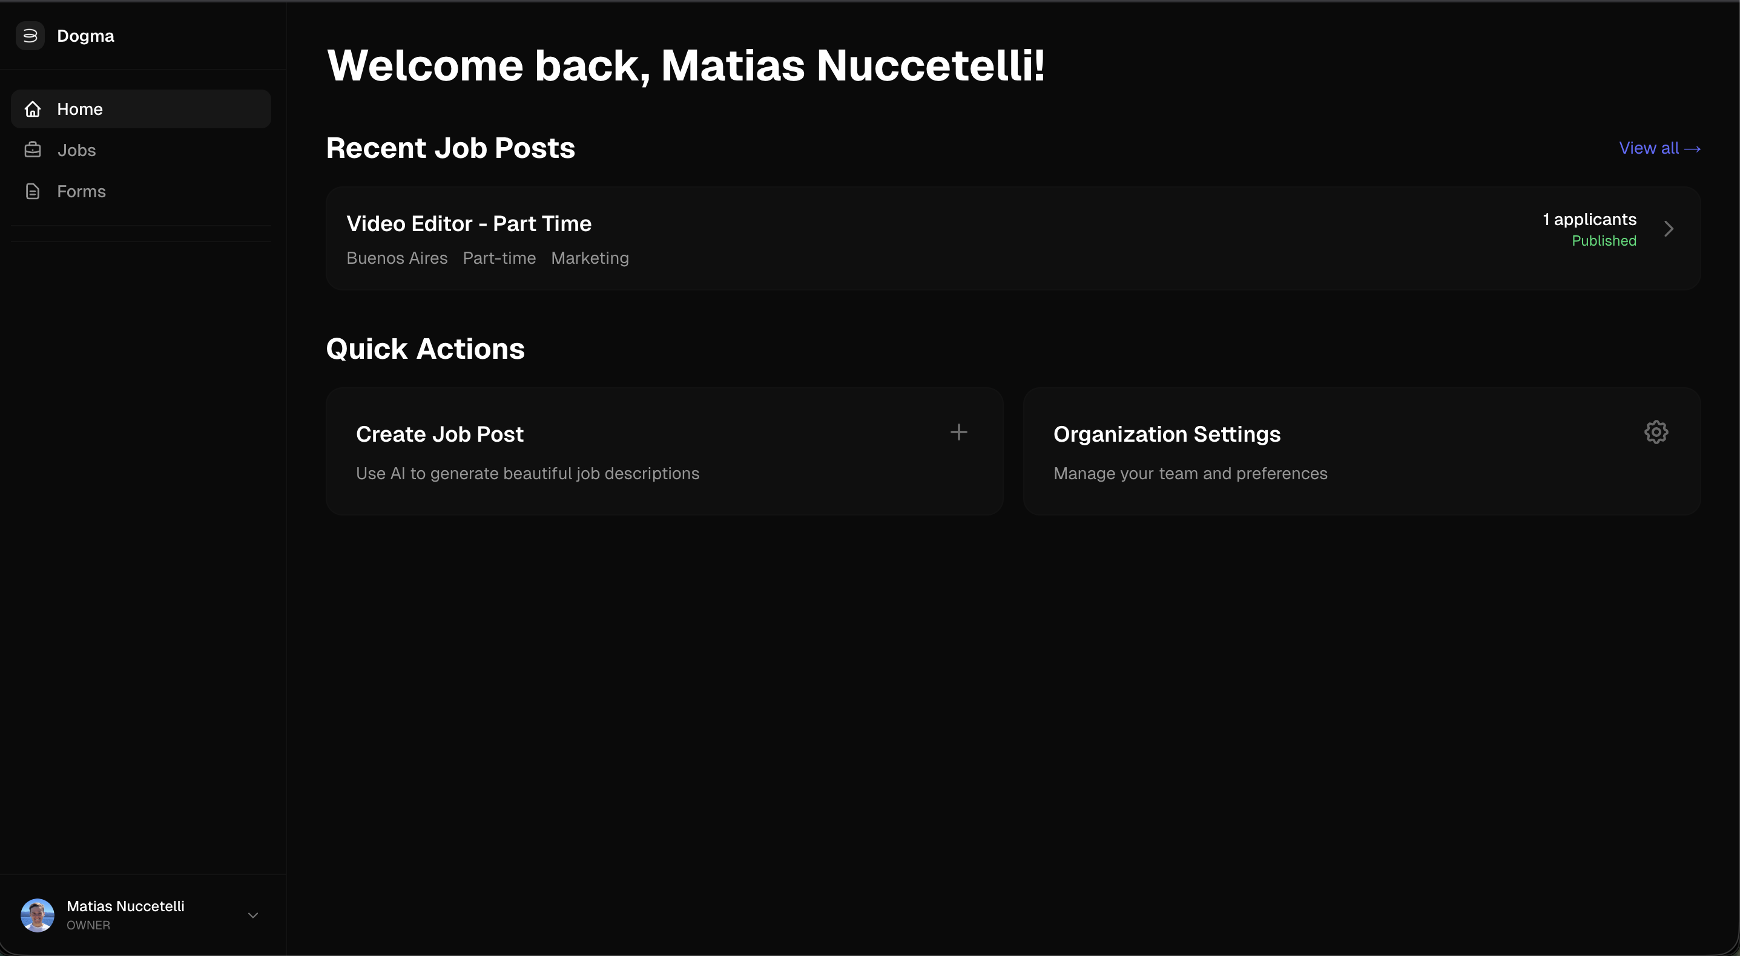The height and width of the screenshot is (956, 1740).
Task: Click the Dogma logo icon
Action: 30,35
